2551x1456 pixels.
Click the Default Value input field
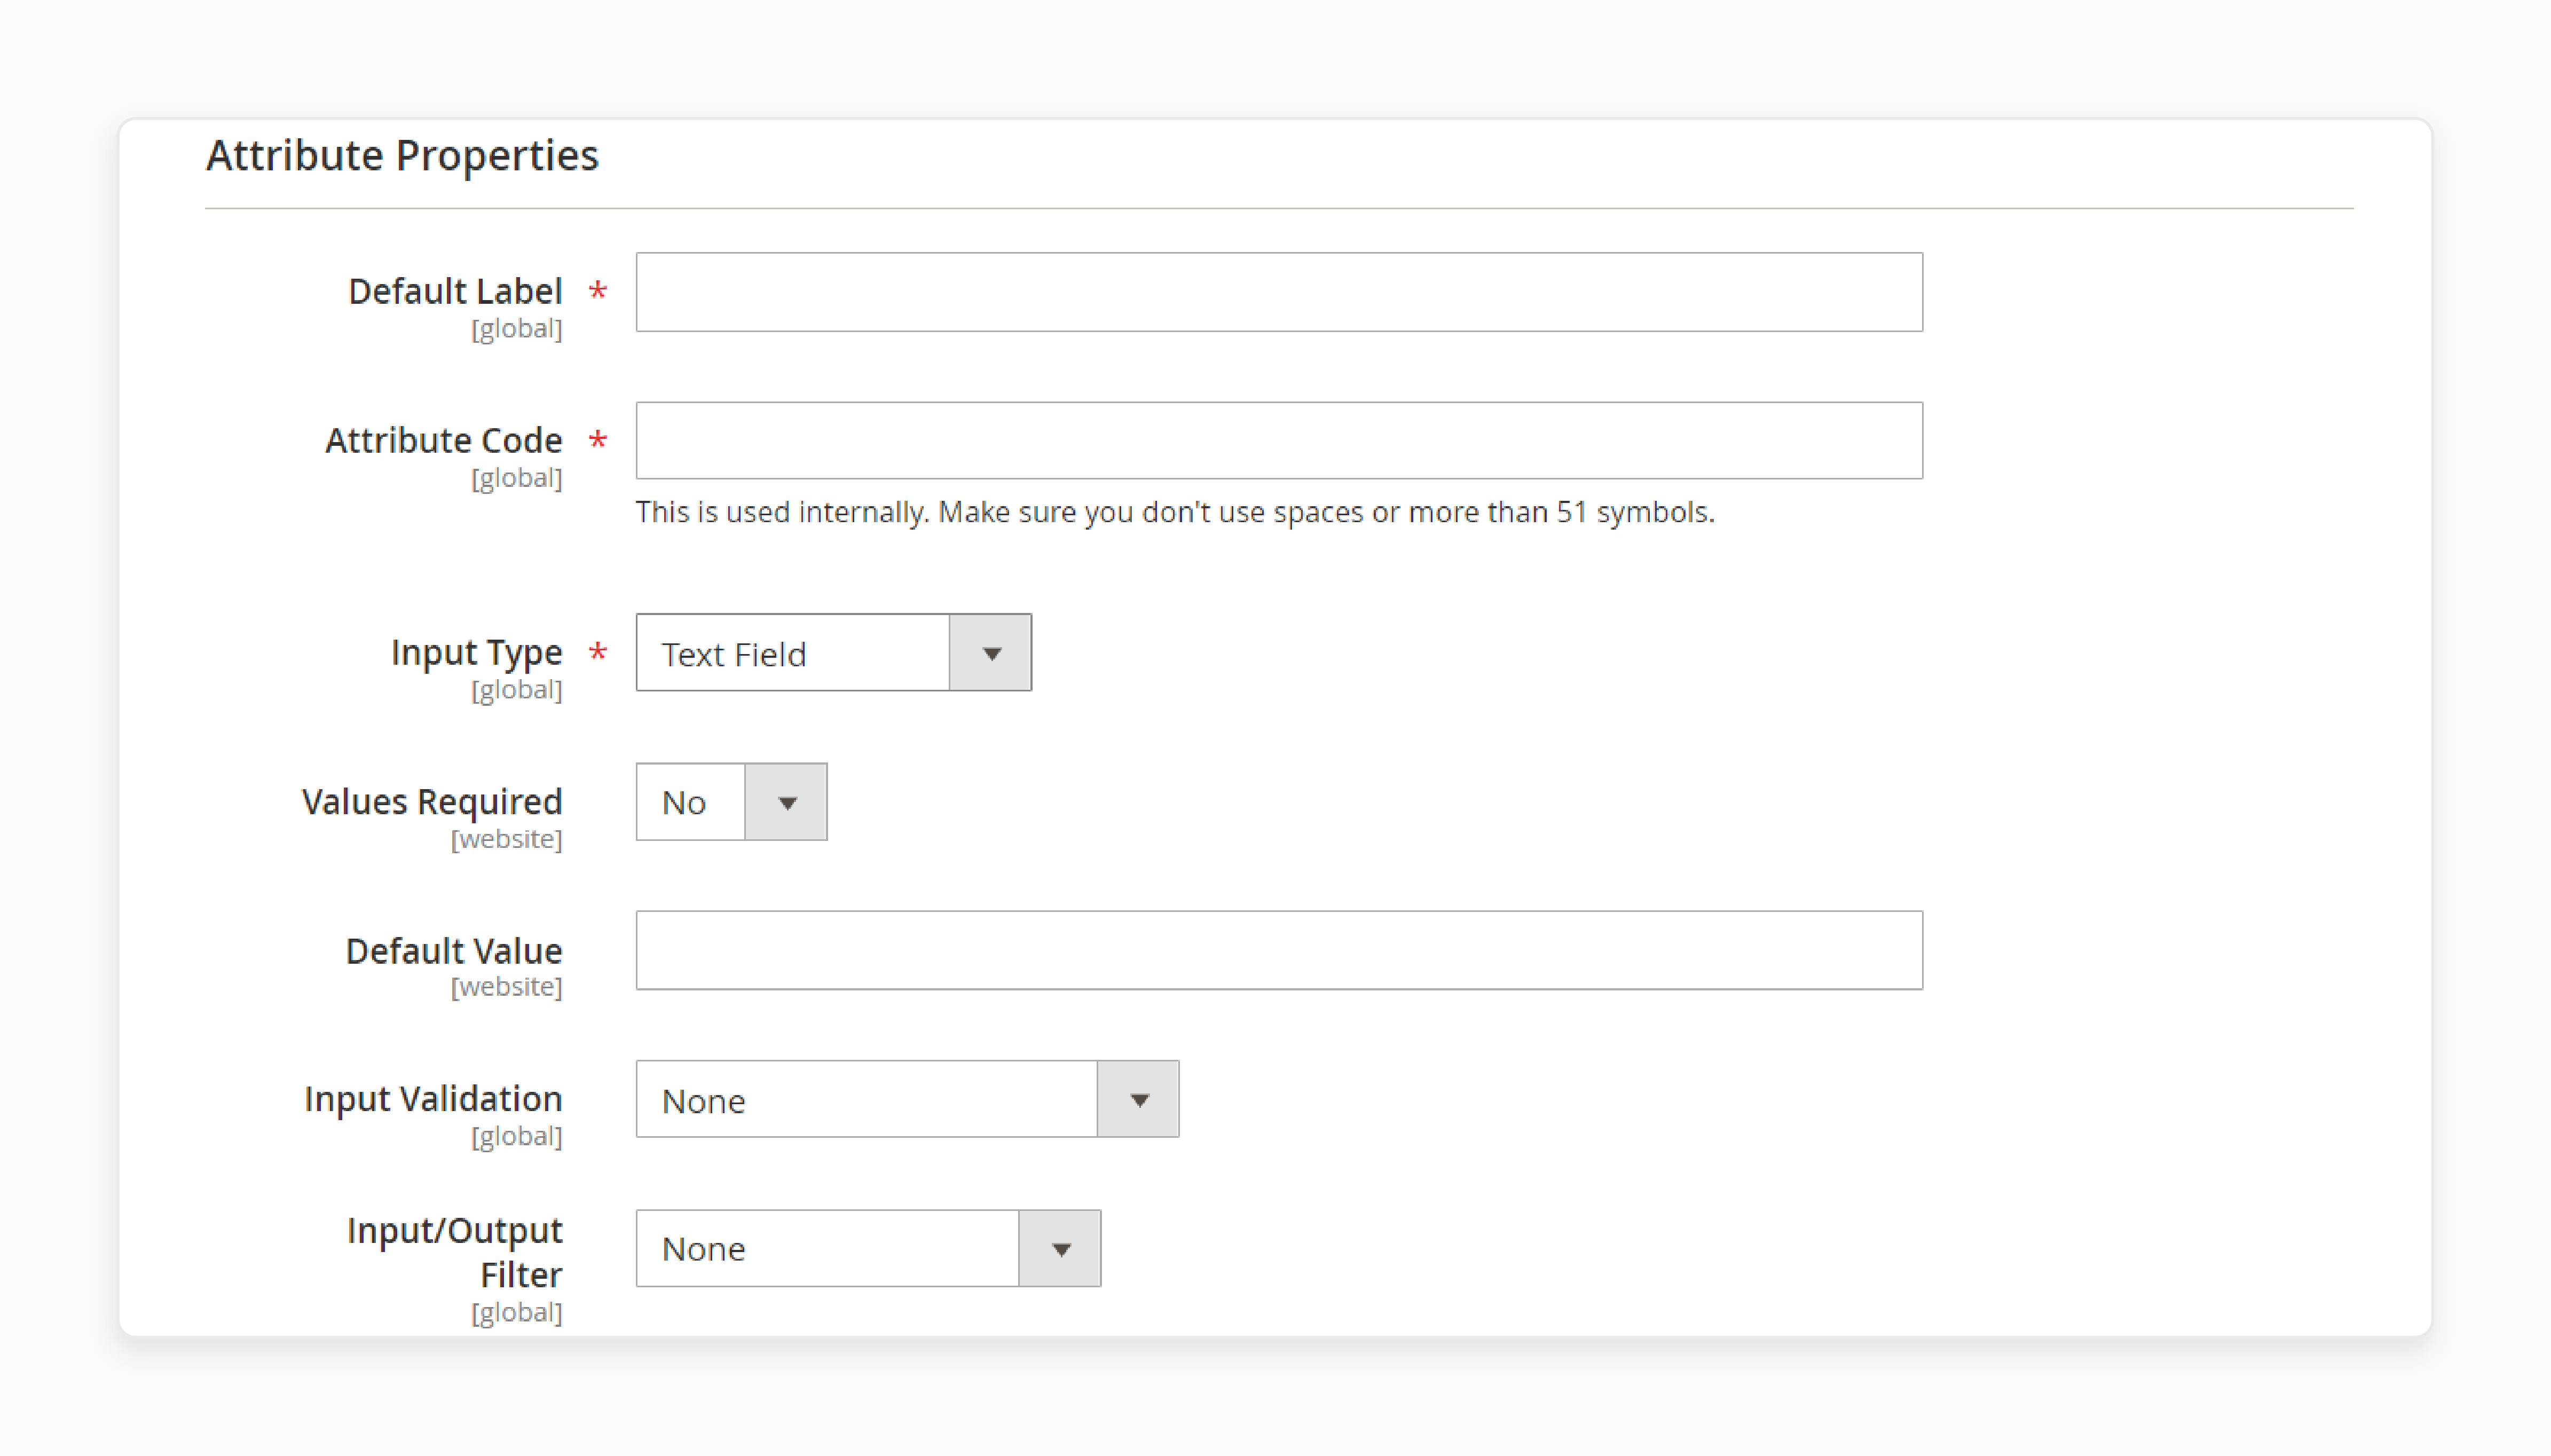pyautogui.click(x=1279, y=950)
